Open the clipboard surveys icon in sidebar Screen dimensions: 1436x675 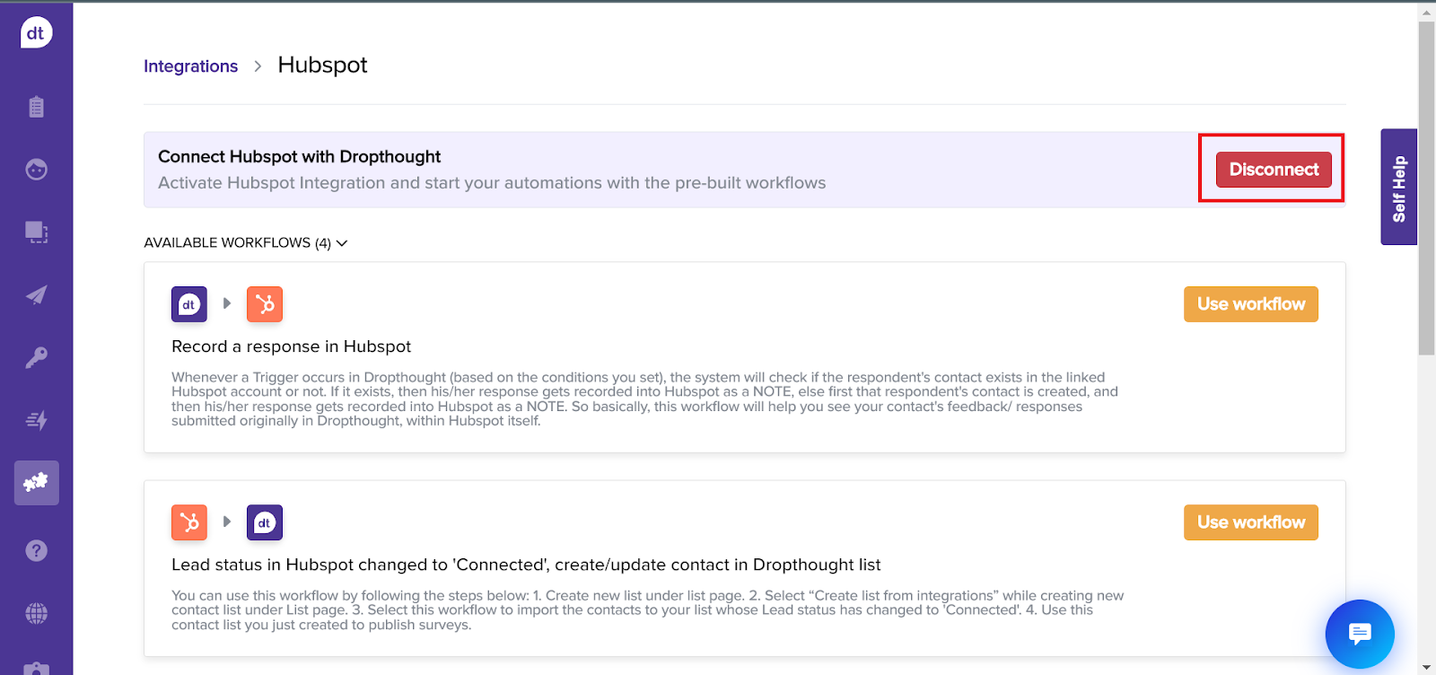click(x=36, y=107)
